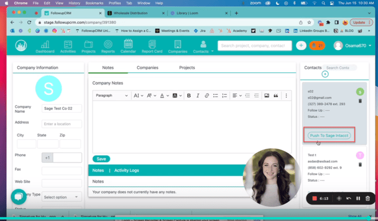Insert a link in notes editor
The width and height of the screenshot is (378, 221).
[206, 96]
